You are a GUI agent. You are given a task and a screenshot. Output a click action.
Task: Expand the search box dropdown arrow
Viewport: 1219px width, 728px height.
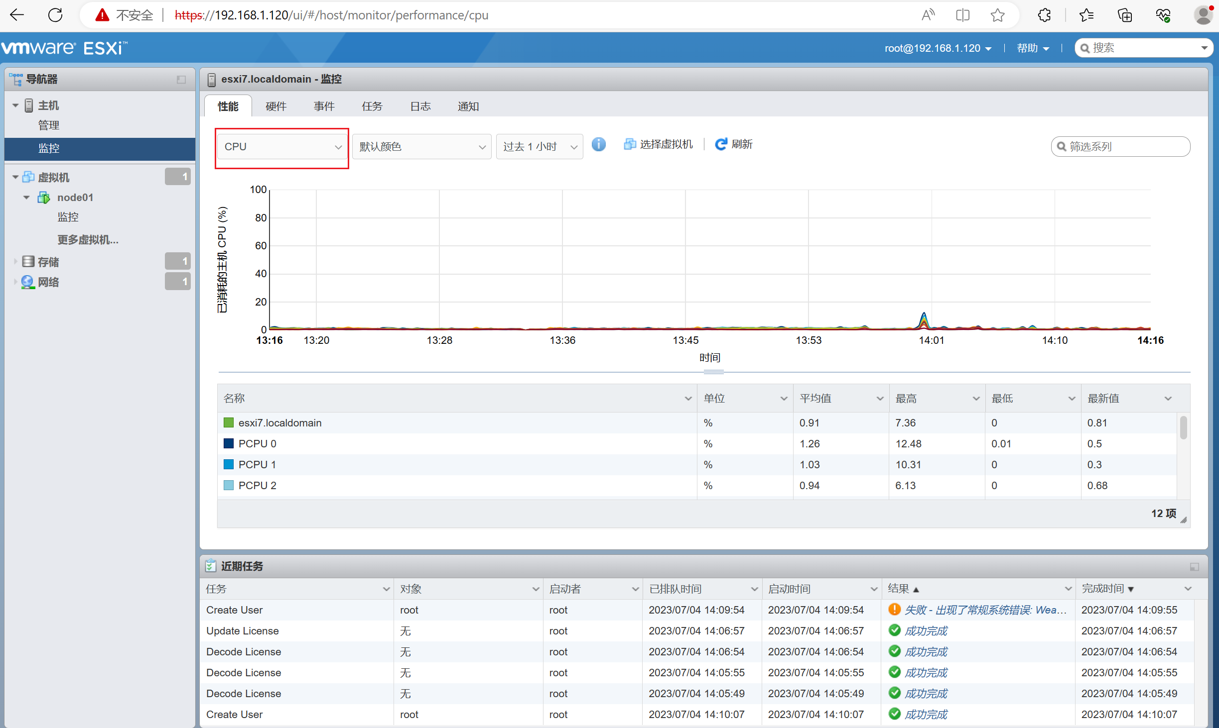point(1204,48)
